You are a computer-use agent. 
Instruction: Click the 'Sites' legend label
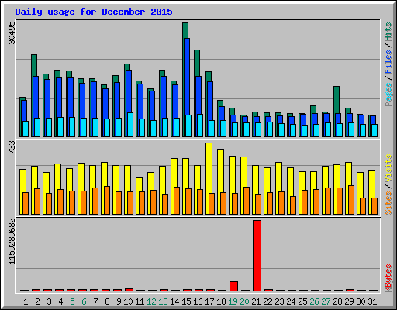click(388, 203)
